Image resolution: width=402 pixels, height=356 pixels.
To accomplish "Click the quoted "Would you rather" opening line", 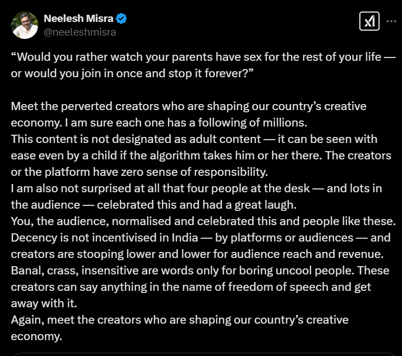I will (x=203, y=57).
